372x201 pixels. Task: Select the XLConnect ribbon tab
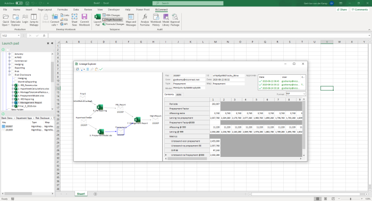tap(162, 10)
